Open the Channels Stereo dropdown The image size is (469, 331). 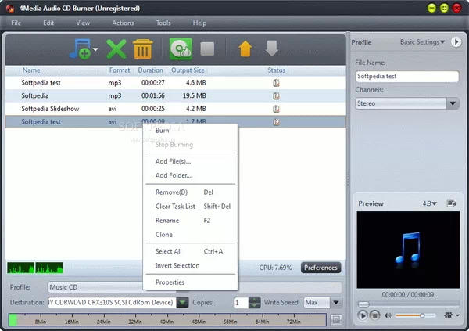click(453, 103)
